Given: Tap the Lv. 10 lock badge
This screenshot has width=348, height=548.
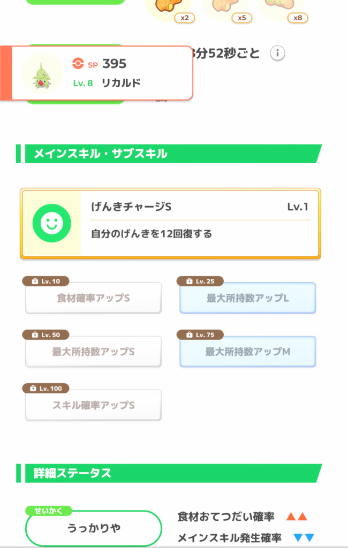Looking at the screenshot, I should coord(46,281).
